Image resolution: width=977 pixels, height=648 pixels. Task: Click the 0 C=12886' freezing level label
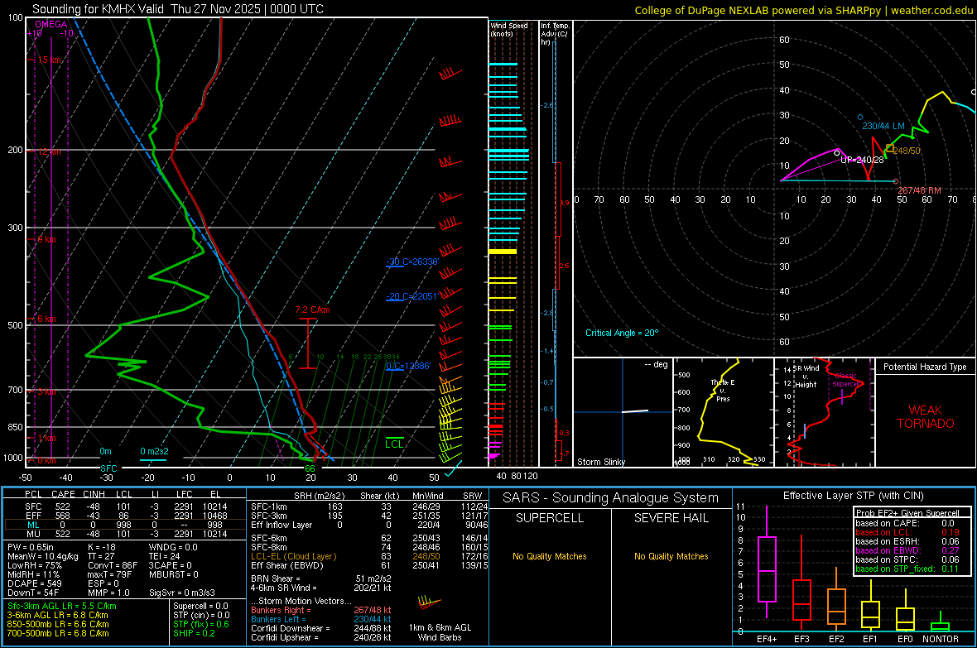point(408,366)
